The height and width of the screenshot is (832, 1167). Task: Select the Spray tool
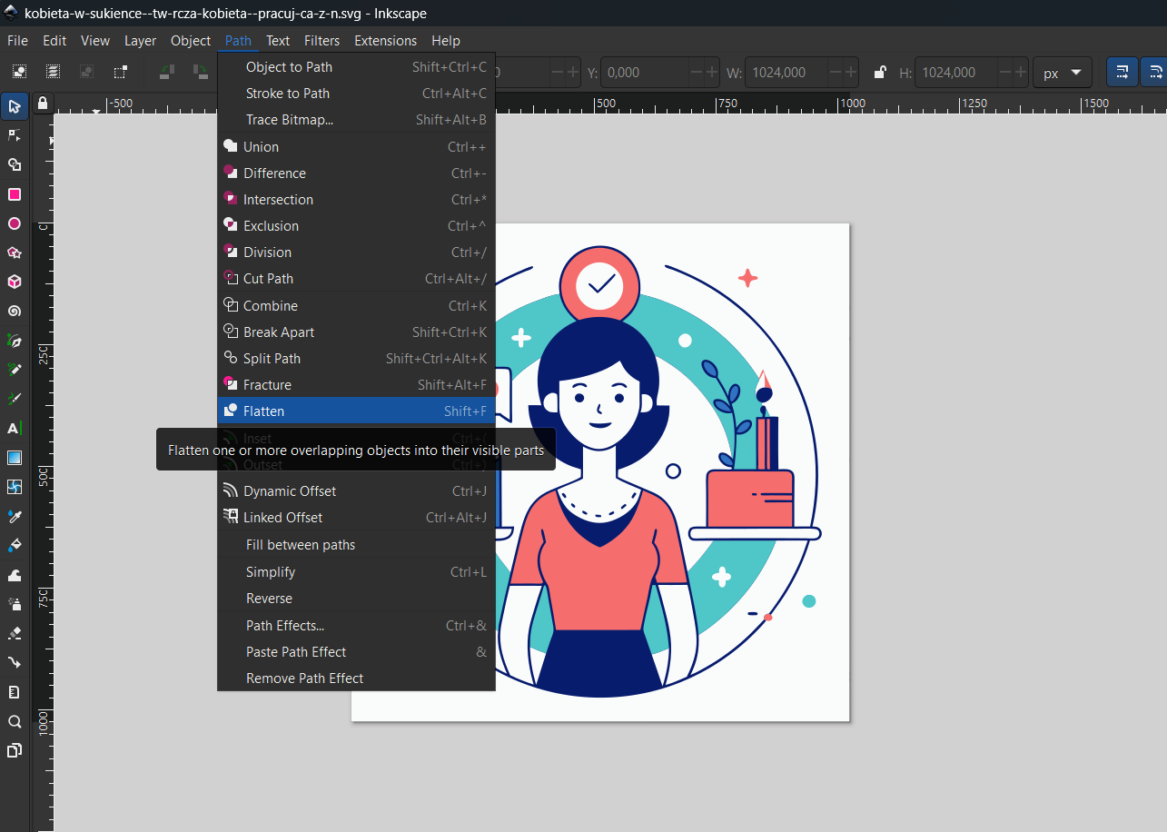[15, 604]
